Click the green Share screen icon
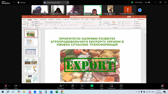The height and width of the screenshot is (94, 168). 92,86
